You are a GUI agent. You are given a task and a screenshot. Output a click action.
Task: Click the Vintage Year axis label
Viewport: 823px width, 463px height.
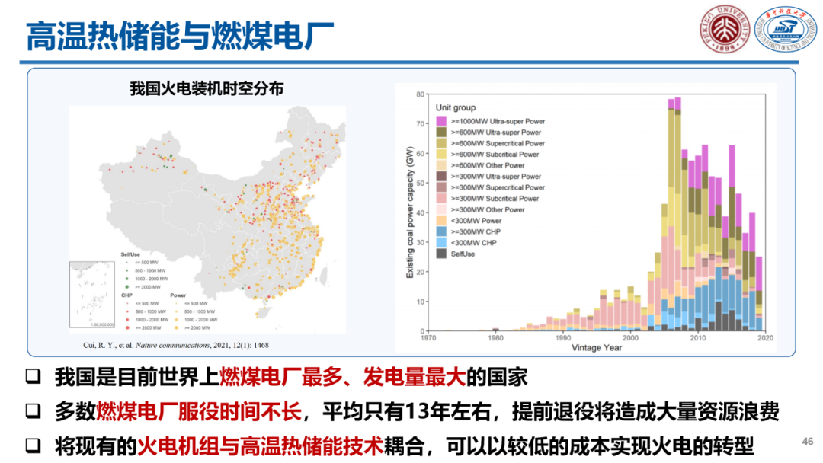click(x=597, y=348)
